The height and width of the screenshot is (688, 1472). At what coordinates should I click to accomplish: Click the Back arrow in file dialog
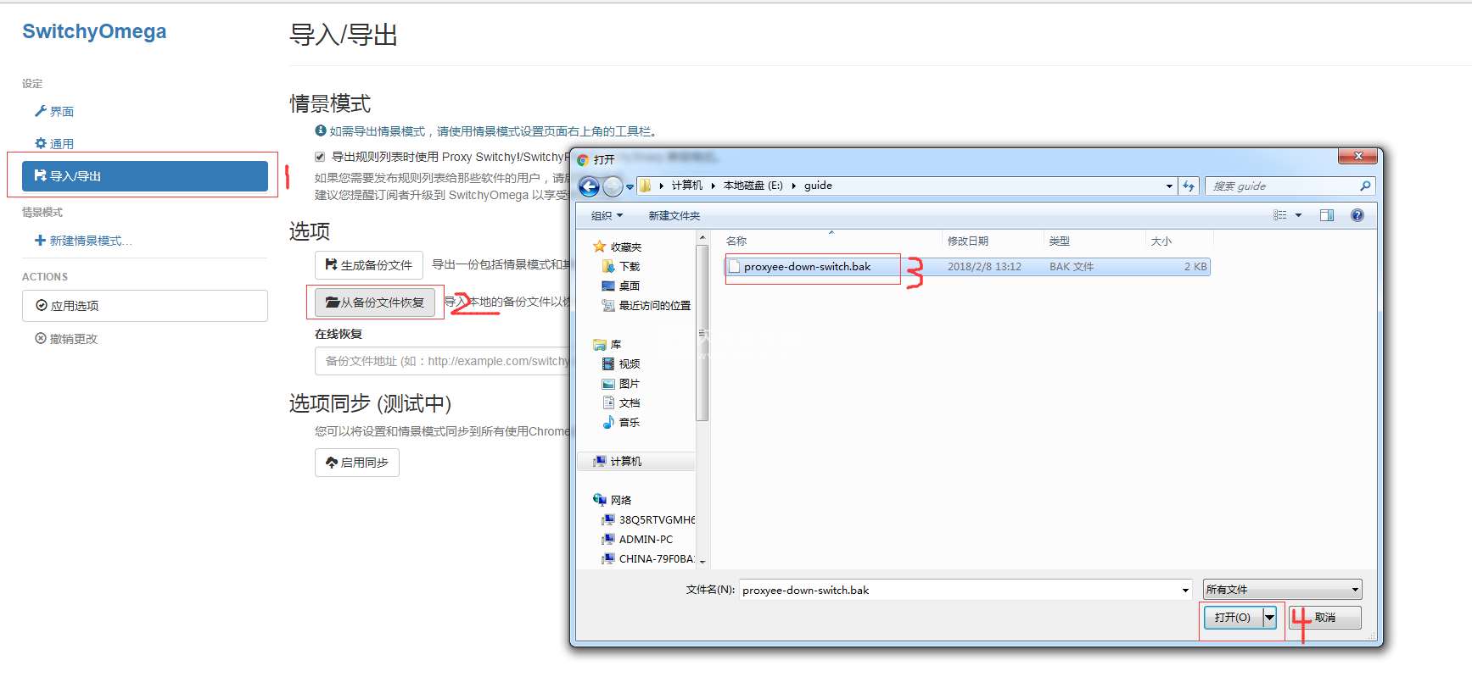[x=589, y=186]
